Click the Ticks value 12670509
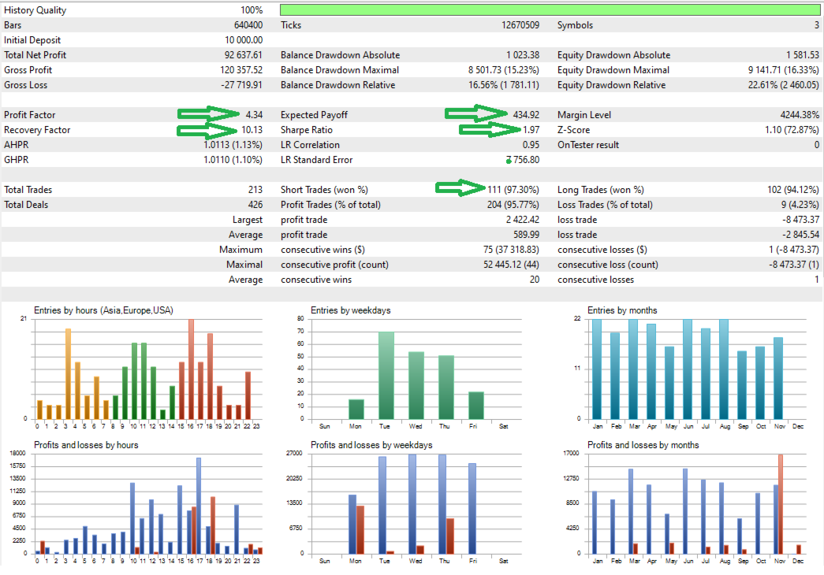Screen dimensions: 824x575 520,25
